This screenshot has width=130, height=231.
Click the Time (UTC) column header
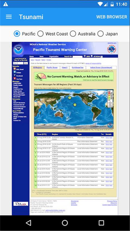(42, 134)
